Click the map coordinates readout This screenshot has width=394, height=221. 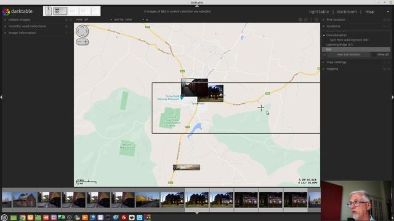tap(308, 181)
